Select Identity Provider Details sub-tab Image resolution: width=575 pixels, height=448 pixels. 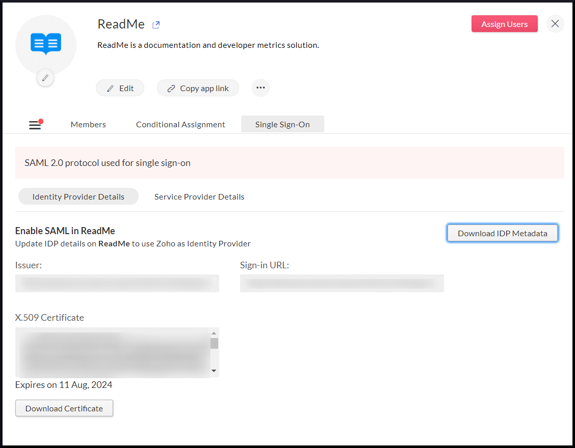click(x=79, y=197)
